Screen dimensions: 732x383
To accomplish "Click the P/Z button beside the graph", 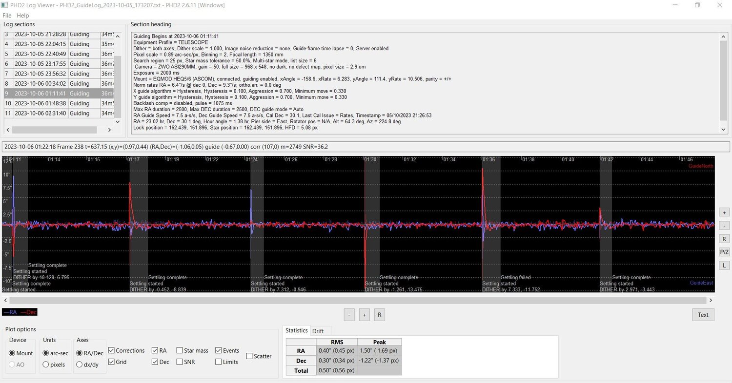I will point(724,252).
